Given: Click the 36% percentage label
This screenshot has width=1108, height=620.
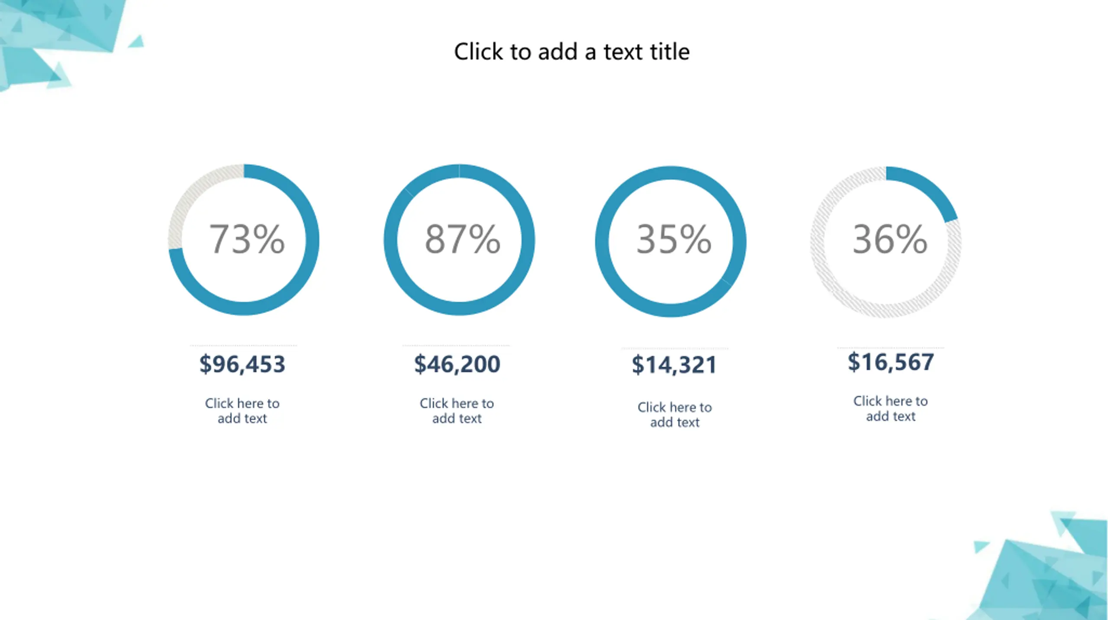Looking at the screenshot, I should tap(890, 239).
